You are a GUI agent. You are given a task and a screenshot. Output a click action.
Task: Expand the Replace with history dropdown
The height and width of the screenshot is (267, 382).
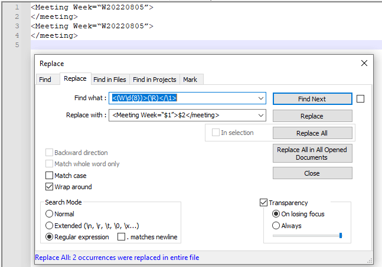261,116
